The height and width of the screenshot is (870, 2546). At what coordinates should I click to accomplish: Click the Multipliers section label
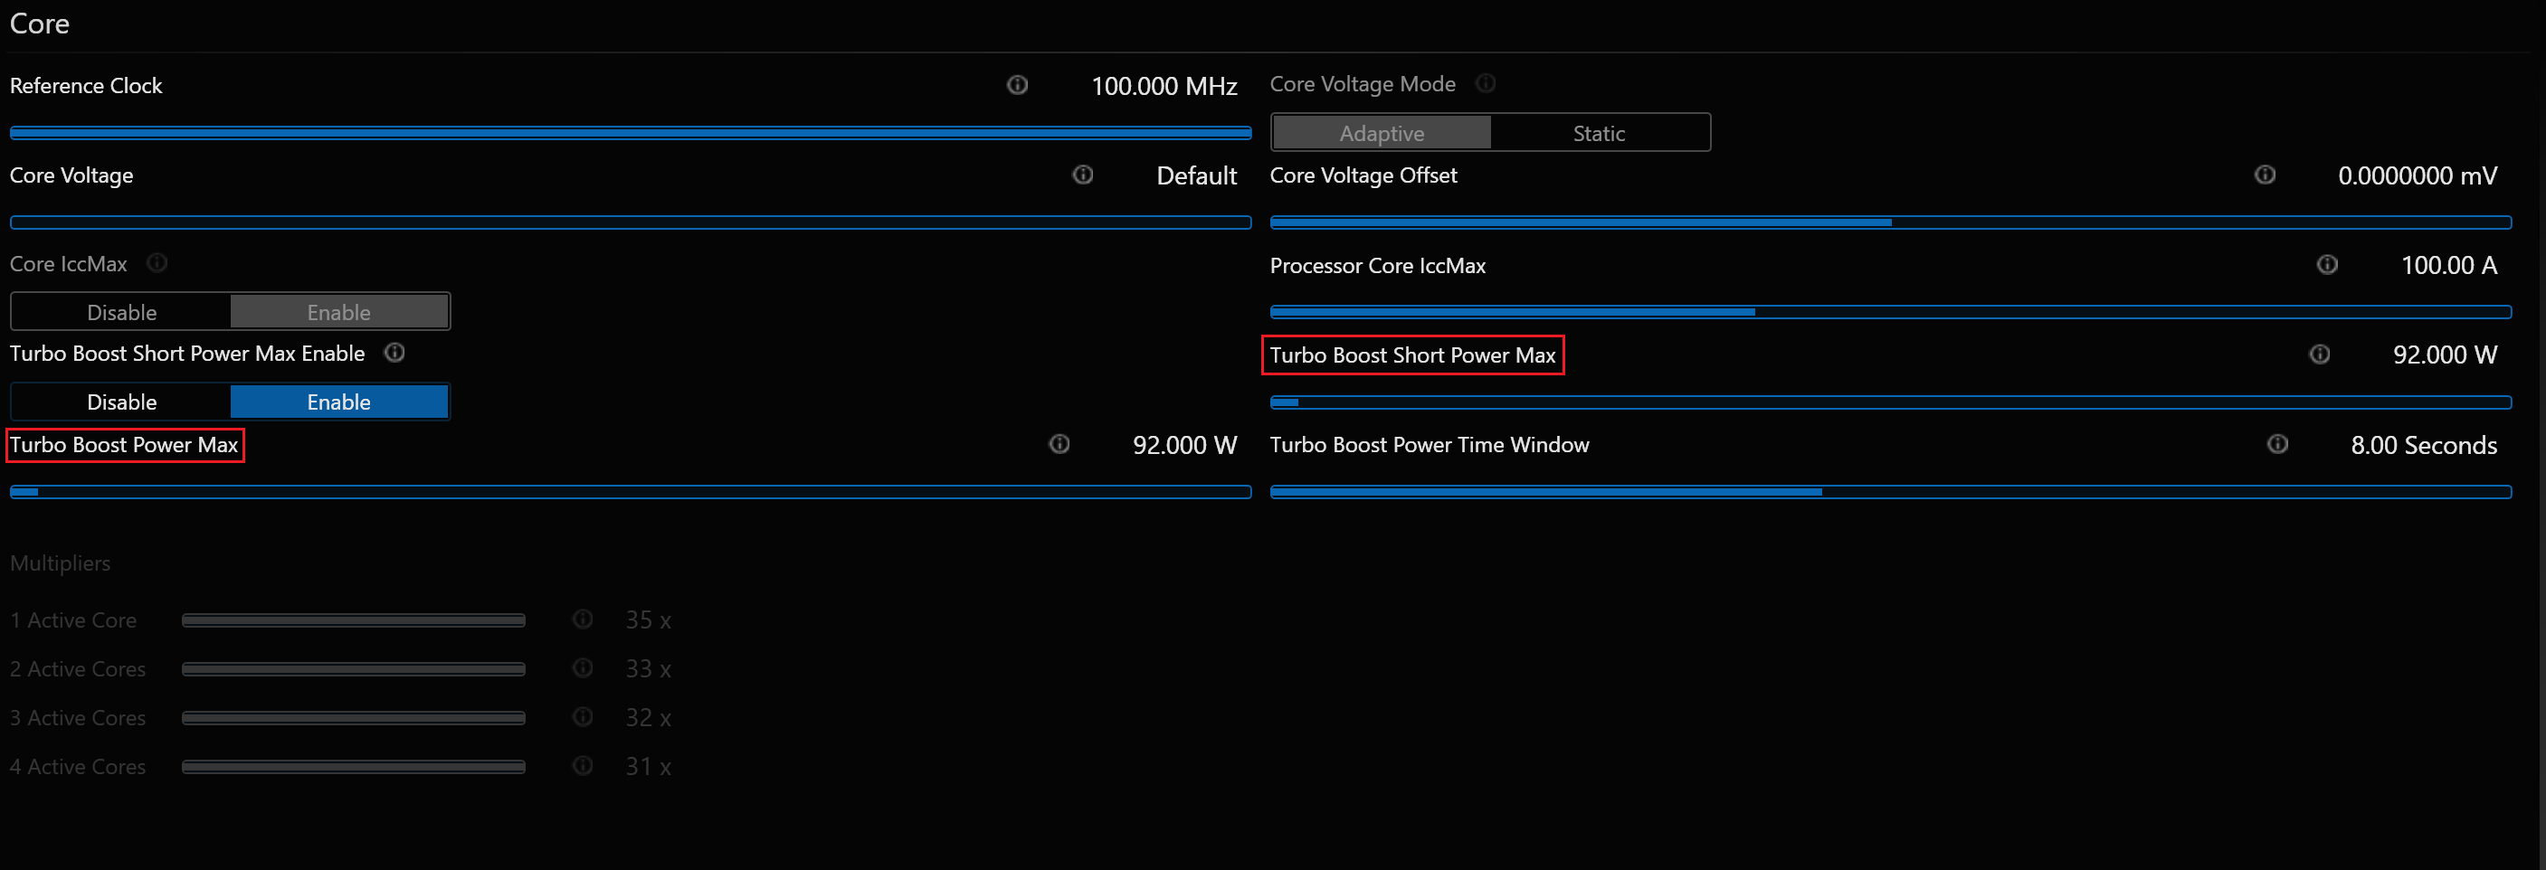coord(61,563)
